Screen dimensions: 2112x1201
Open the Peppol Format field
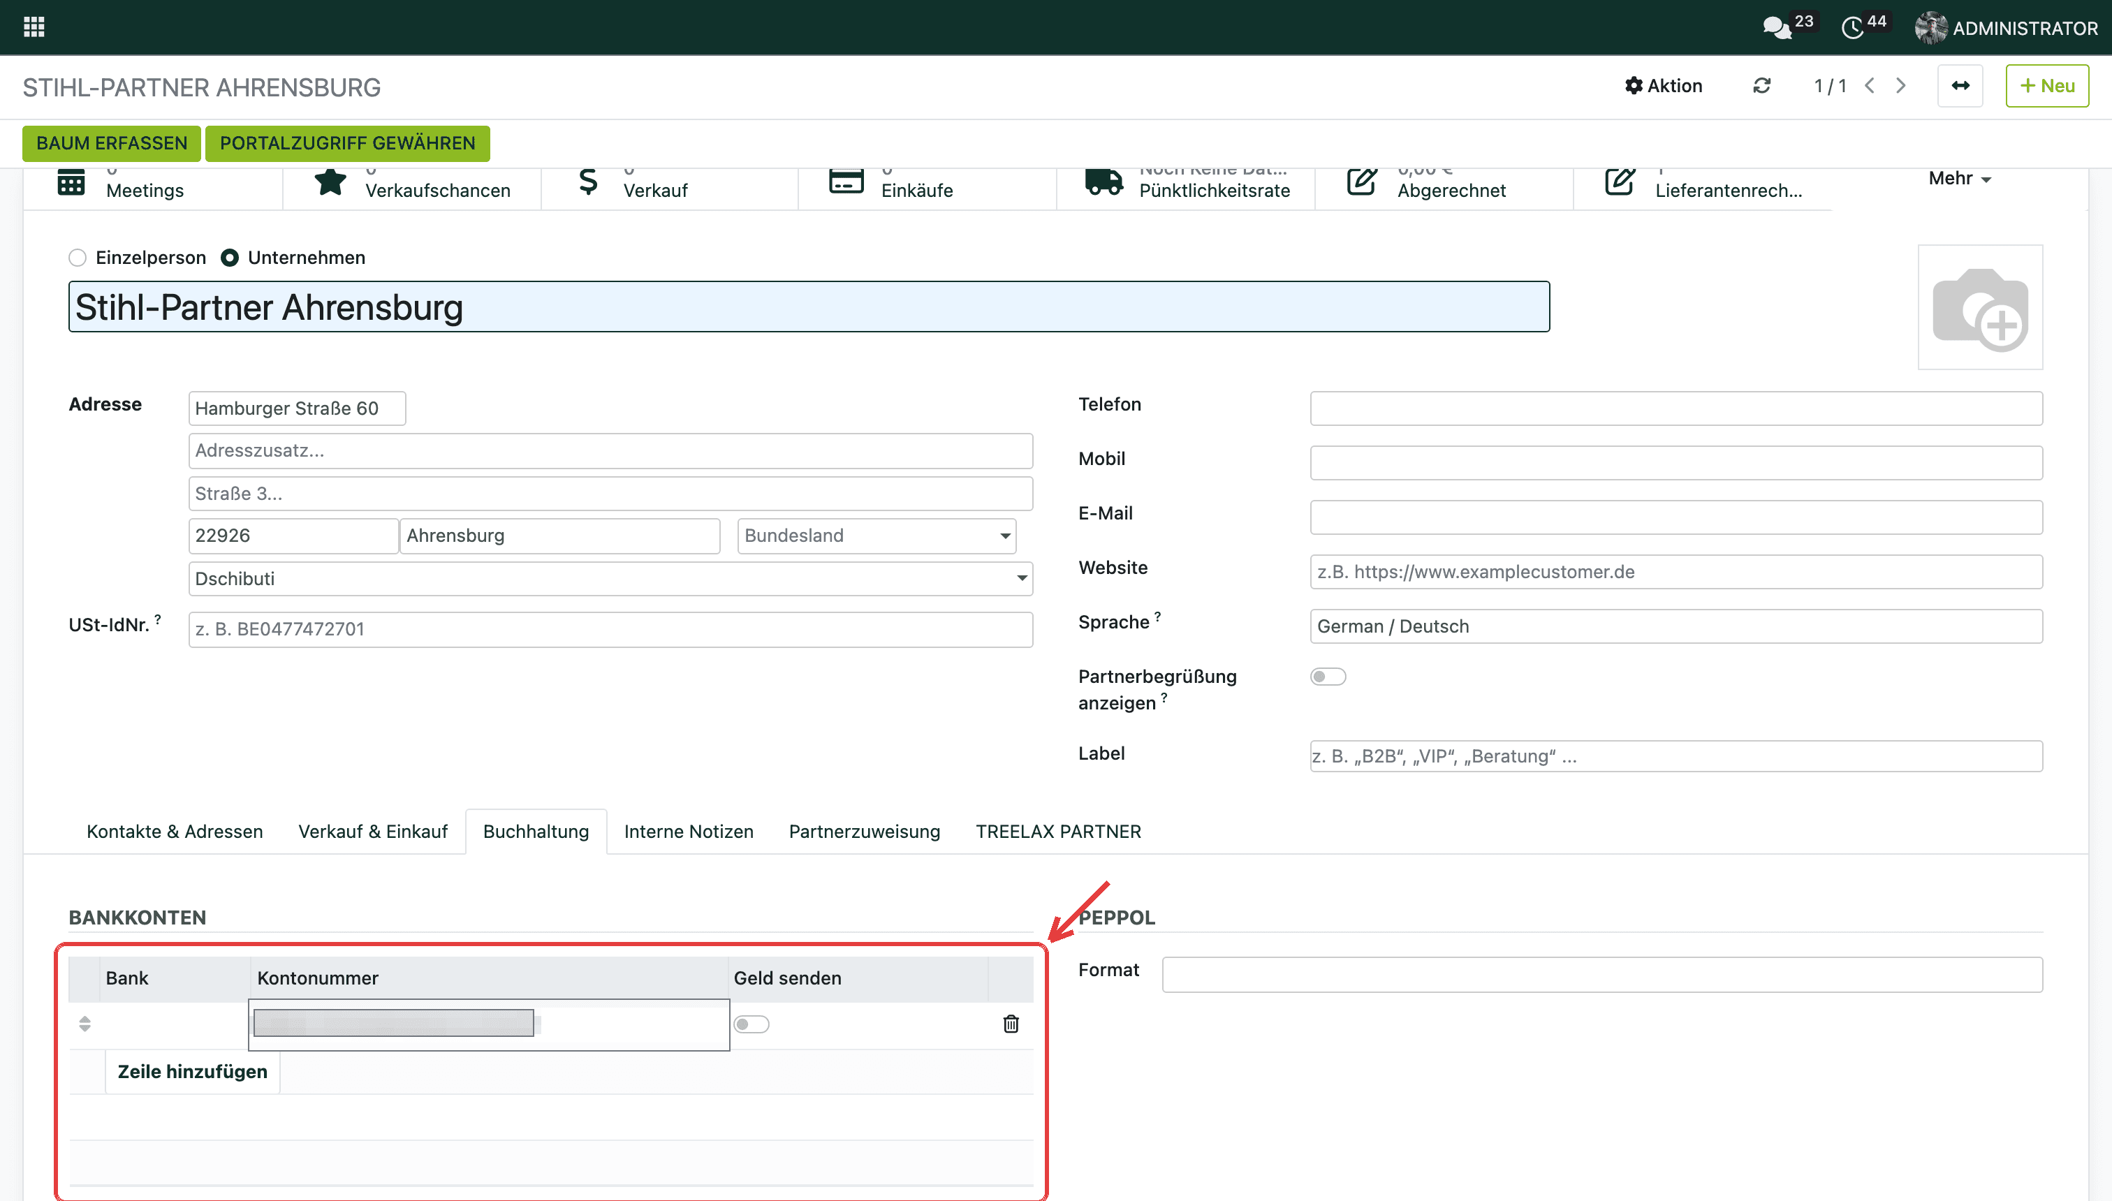tap(1602, 974)
